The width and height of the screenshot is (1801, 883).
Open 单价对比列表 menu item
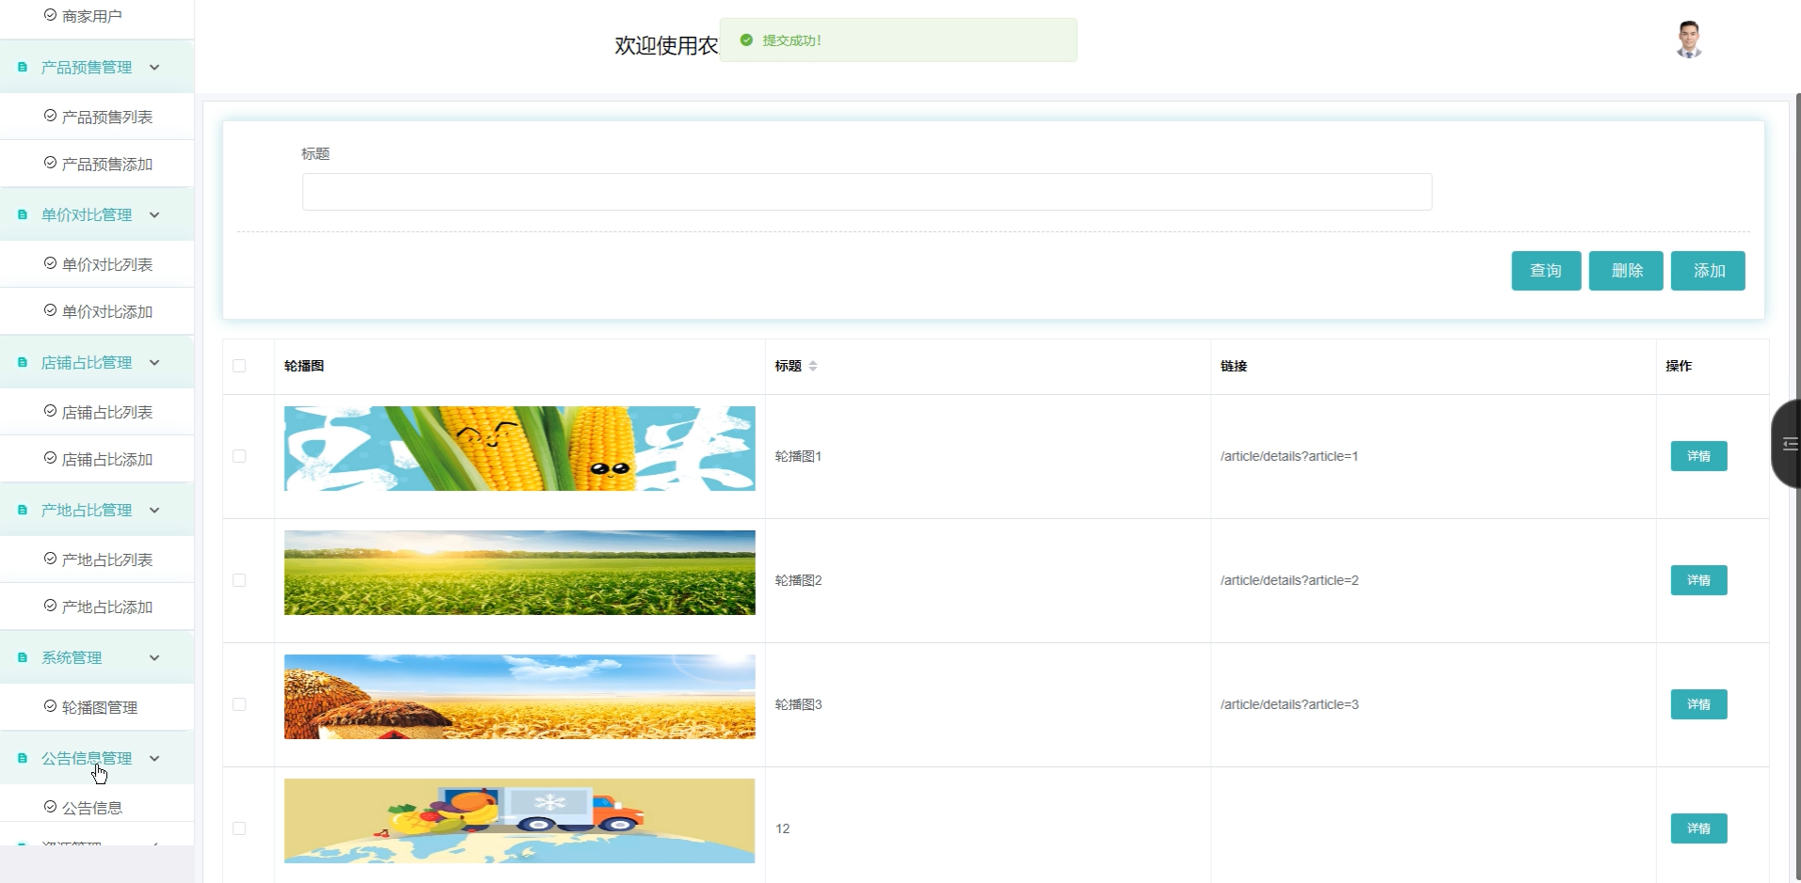click(97, 264)
